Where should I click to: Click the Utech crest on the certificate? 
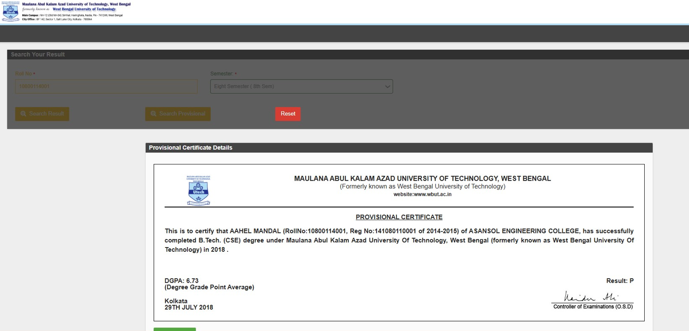[x=199, y=190]
